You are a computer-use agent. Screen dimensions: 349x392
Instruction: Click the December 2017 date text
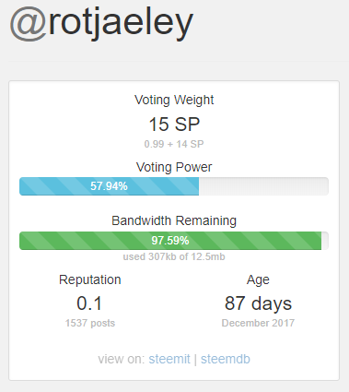258,323
